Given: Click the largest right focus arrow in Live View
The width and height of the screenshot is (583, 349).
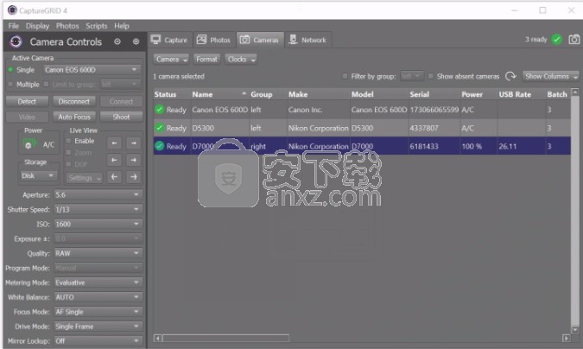Looking at the screenshot, I should point(133,177).
